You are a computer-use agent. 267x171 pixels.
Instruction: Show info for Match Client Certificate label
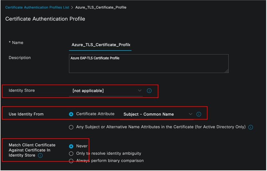point(40,155)
